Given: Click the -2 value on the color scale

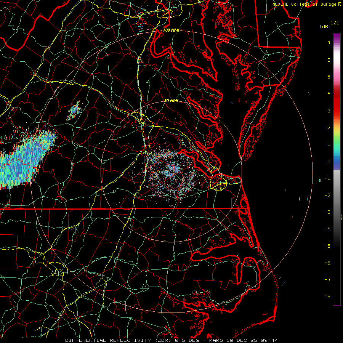Looking at the screenshot, I should click(327, 196).
